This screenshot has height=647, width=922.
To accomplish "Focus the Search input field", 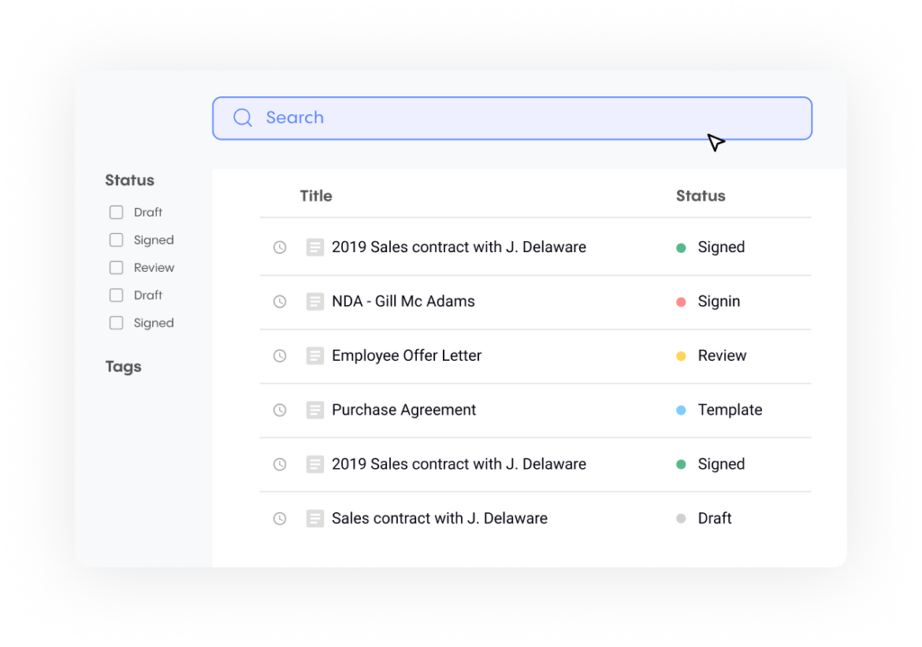I will tap(512, 118).
